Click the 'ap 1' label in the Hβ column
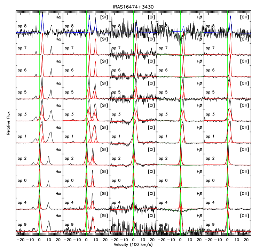This screenshot has width=260, height=250. (x=163, y=137)
